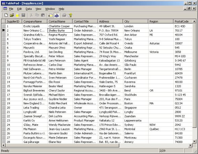Click the SupplierID column header
The width and height of the screenshot is (198, 154).
click(x=14, y=21)
